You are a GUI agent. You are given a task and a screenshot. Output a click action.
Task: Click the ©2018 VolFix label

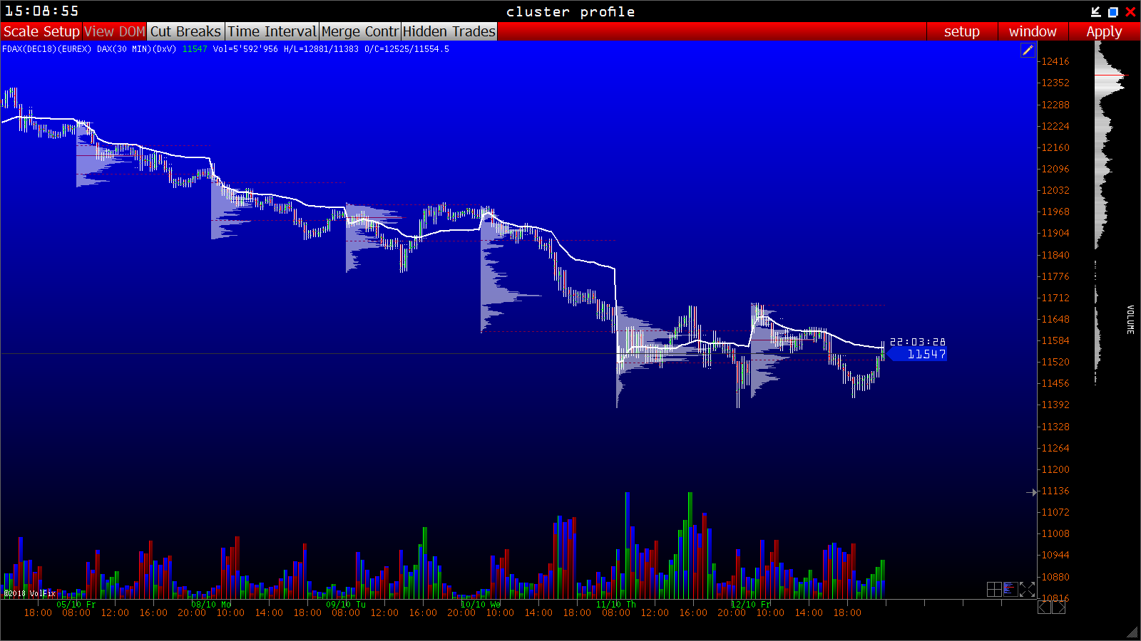pyautogui.click(x=30, y=593)
